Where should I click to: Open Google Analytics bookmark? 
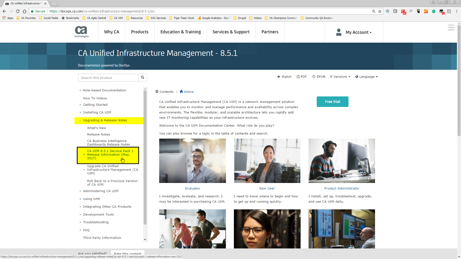214,18
